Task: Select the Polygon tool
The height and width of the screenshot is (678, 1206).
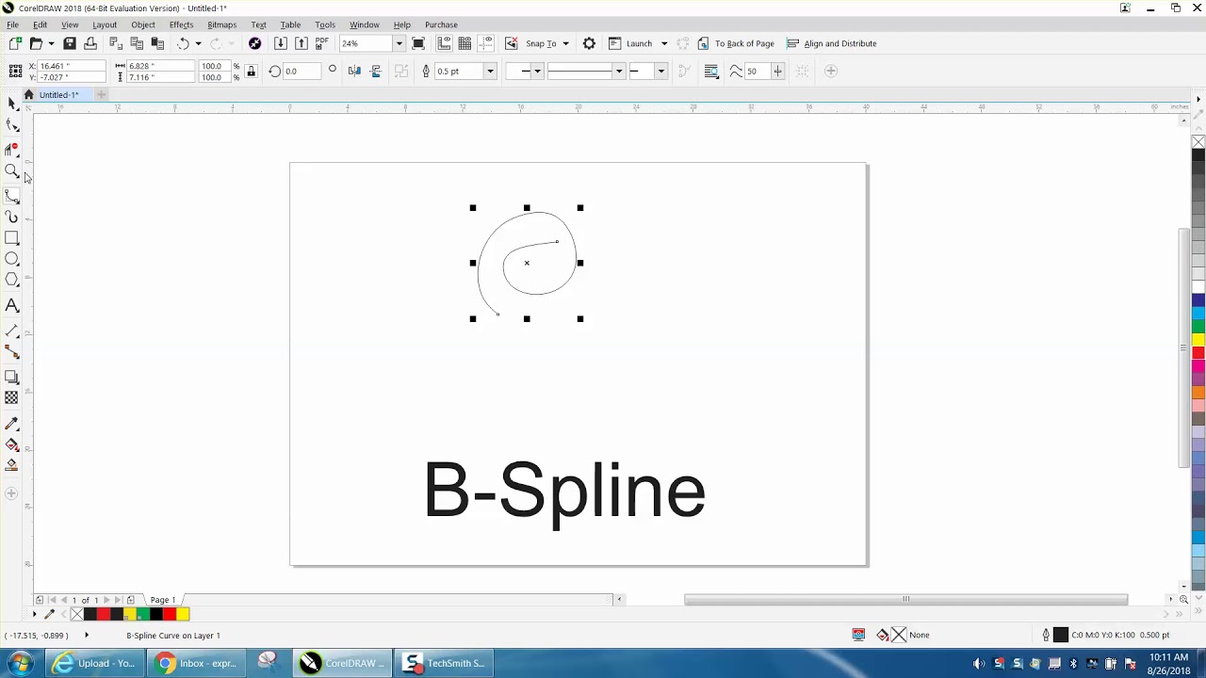Action: pos(12,280)
